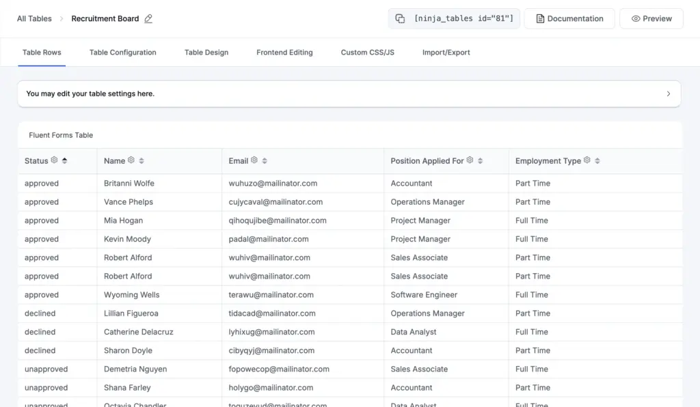Click the ninja_tables id="81" shortcode
Viewport: 700px width, 407px height.
(x=464, y=18)
